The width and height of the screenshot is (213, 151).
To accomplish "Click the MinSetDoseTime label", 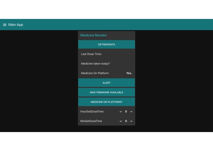I will (x=91, y=121).
